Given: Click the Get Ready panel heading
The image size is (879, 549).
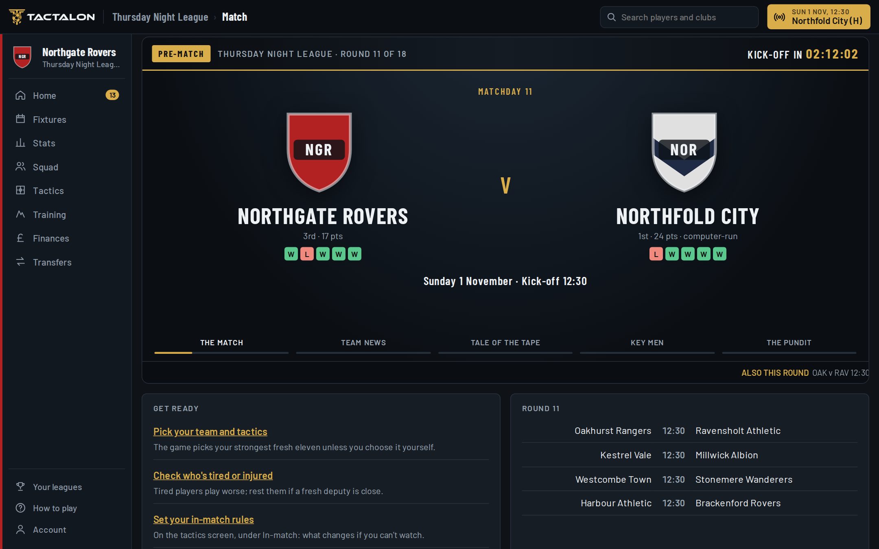Looking at the screenshot, I should 176,408.
